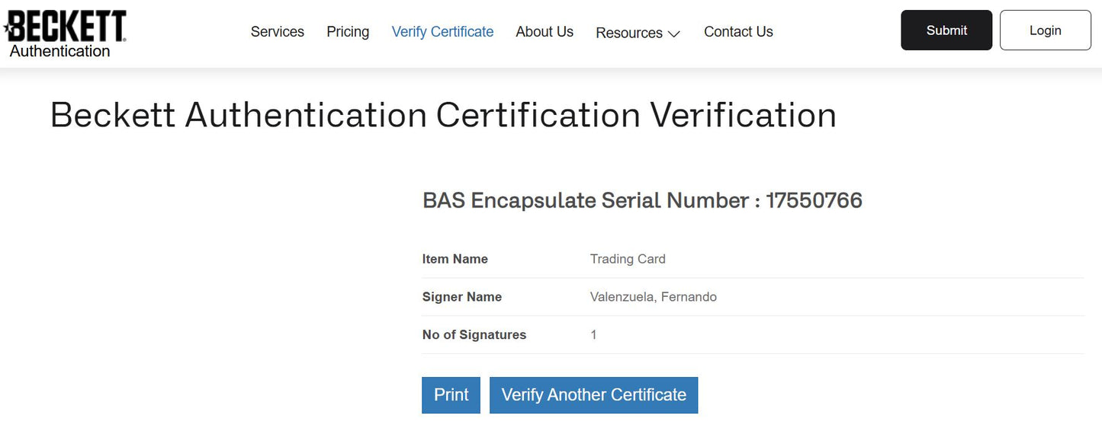The width and height of the screenshot is (1102, 431).
Task: Click the black Submit button
Action: [946, 30]
